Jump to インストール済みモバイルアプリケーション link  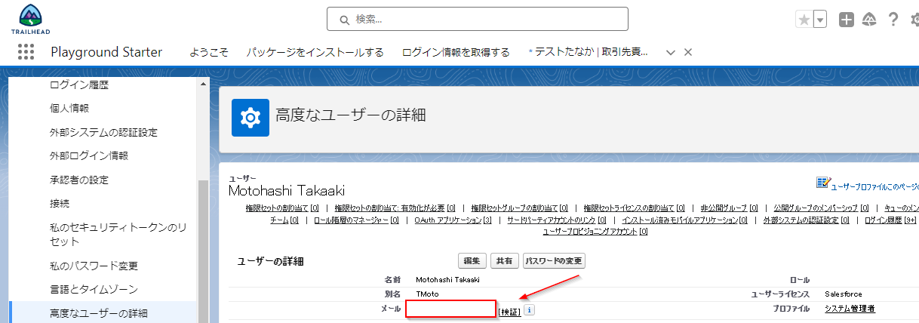[x=685, y=220]
